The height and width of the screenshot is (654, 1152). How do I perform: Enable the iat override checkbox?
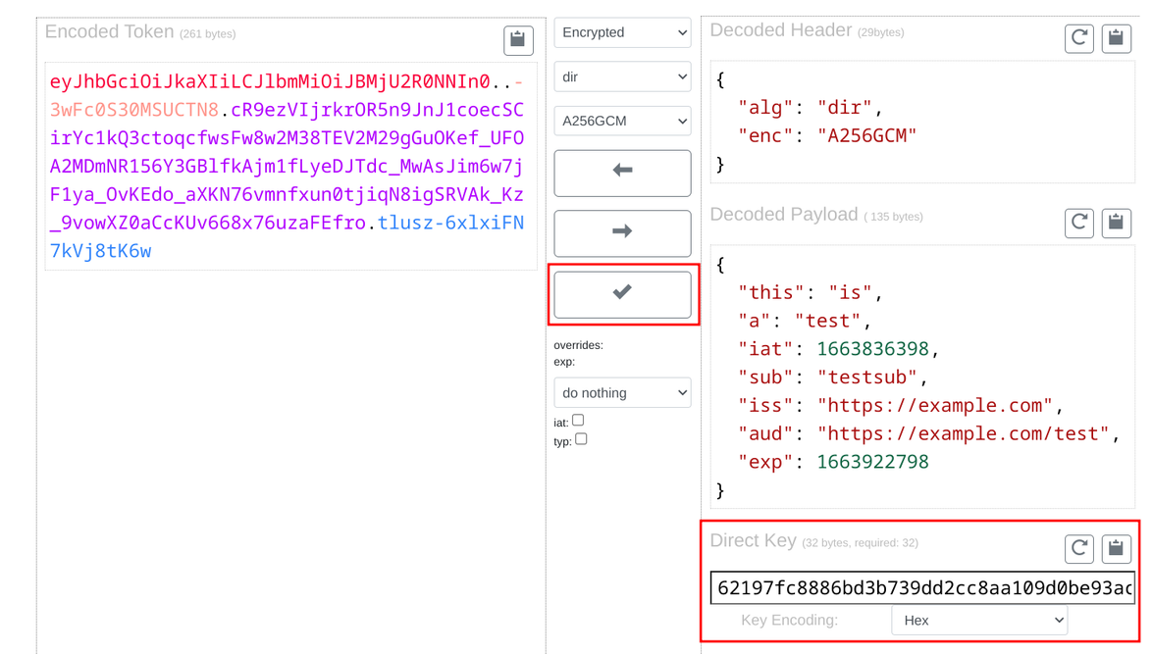point(578,419)
